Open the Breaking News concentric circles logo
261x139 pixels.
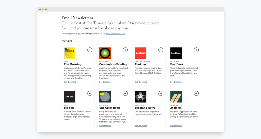click(140, 97)
